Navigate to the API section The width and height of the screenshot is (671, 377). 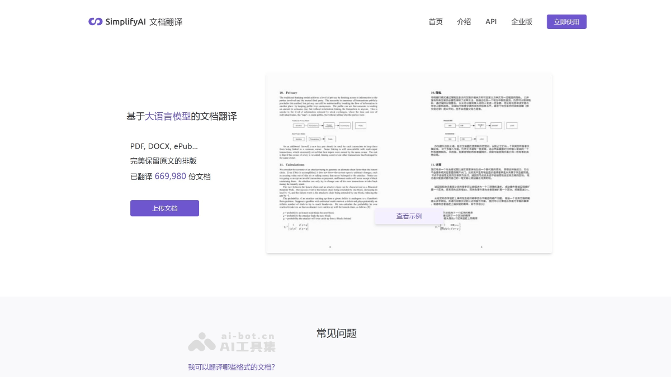491,22
